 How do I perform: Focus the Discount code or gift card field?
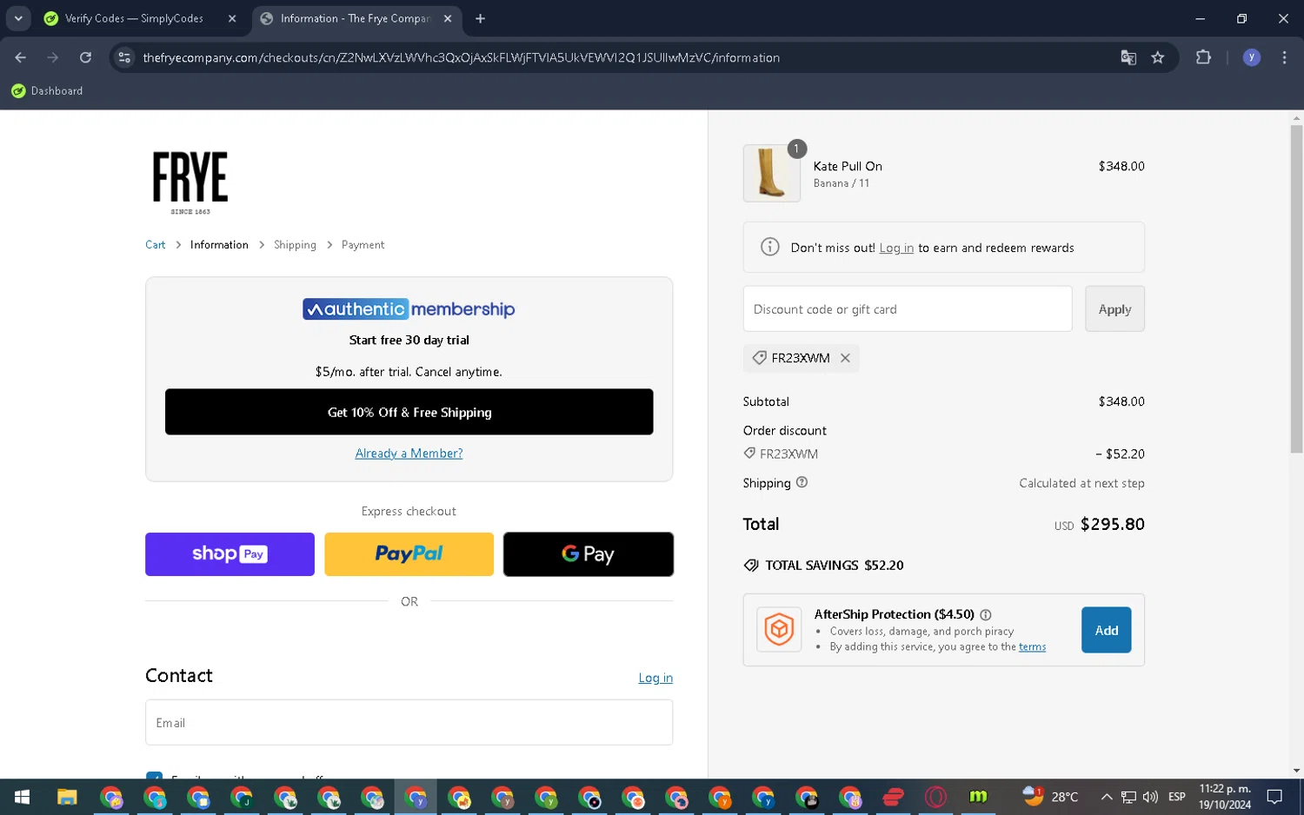[908, 308]
